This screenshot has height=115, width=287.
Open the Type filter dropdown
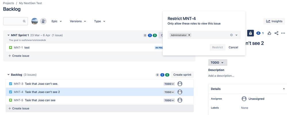pyautogui.click(x=100, y=21)
